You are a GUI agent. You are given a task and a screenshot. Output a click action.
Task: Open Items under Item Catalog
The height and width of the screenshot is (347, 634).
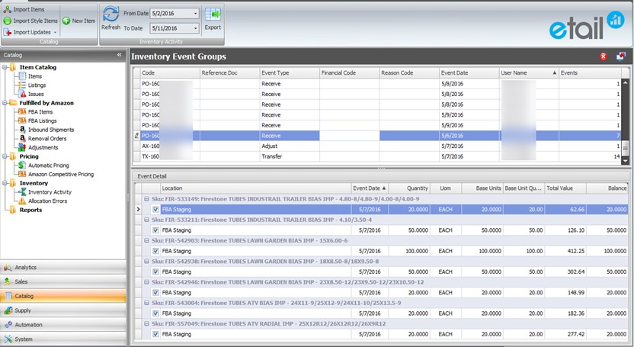pos(35,76)
